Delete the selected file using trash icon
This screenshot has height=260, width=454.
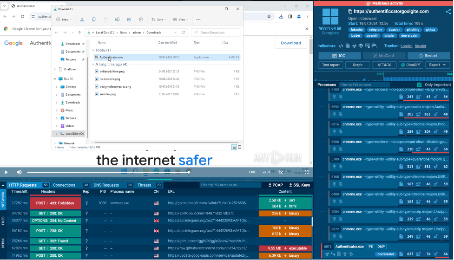141,19
